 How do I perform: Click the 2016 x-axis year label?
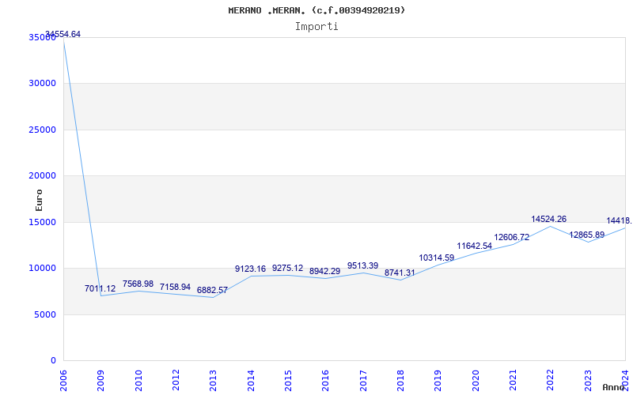coord(326,379)
